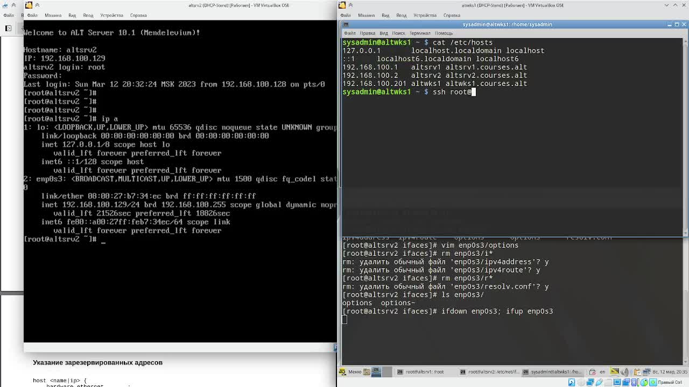Screen dimensions: 689x387
Task: Open Машина menu in altwks1 VirtualBox window
Action: (x=366, y=15)
